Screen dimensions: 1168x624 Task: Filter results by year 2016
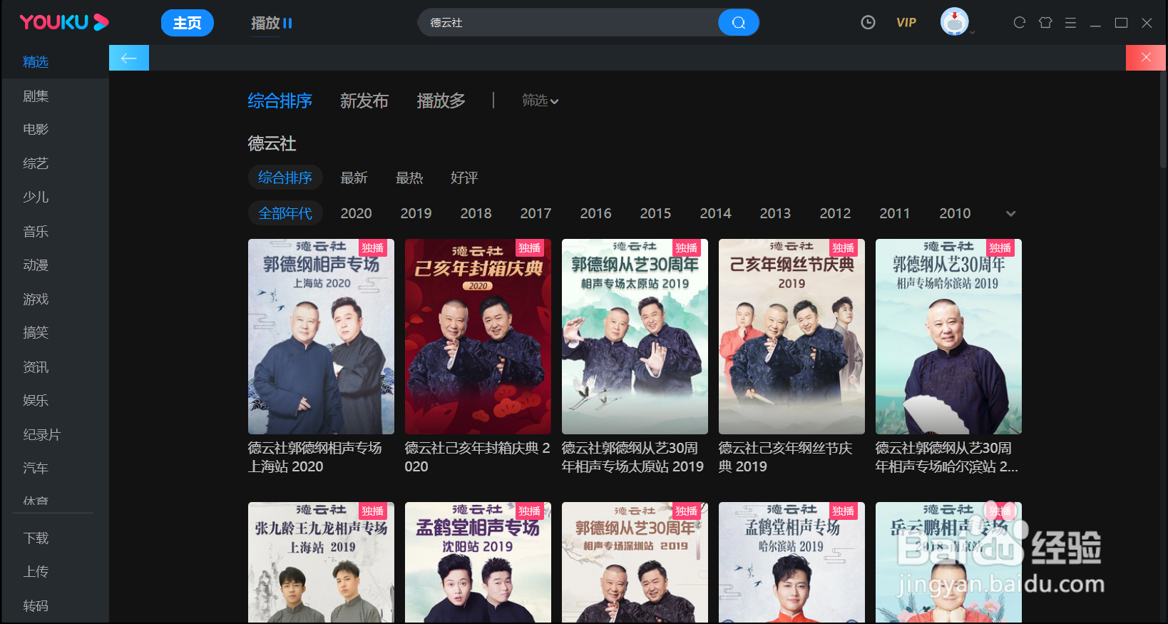click(596, 213)
